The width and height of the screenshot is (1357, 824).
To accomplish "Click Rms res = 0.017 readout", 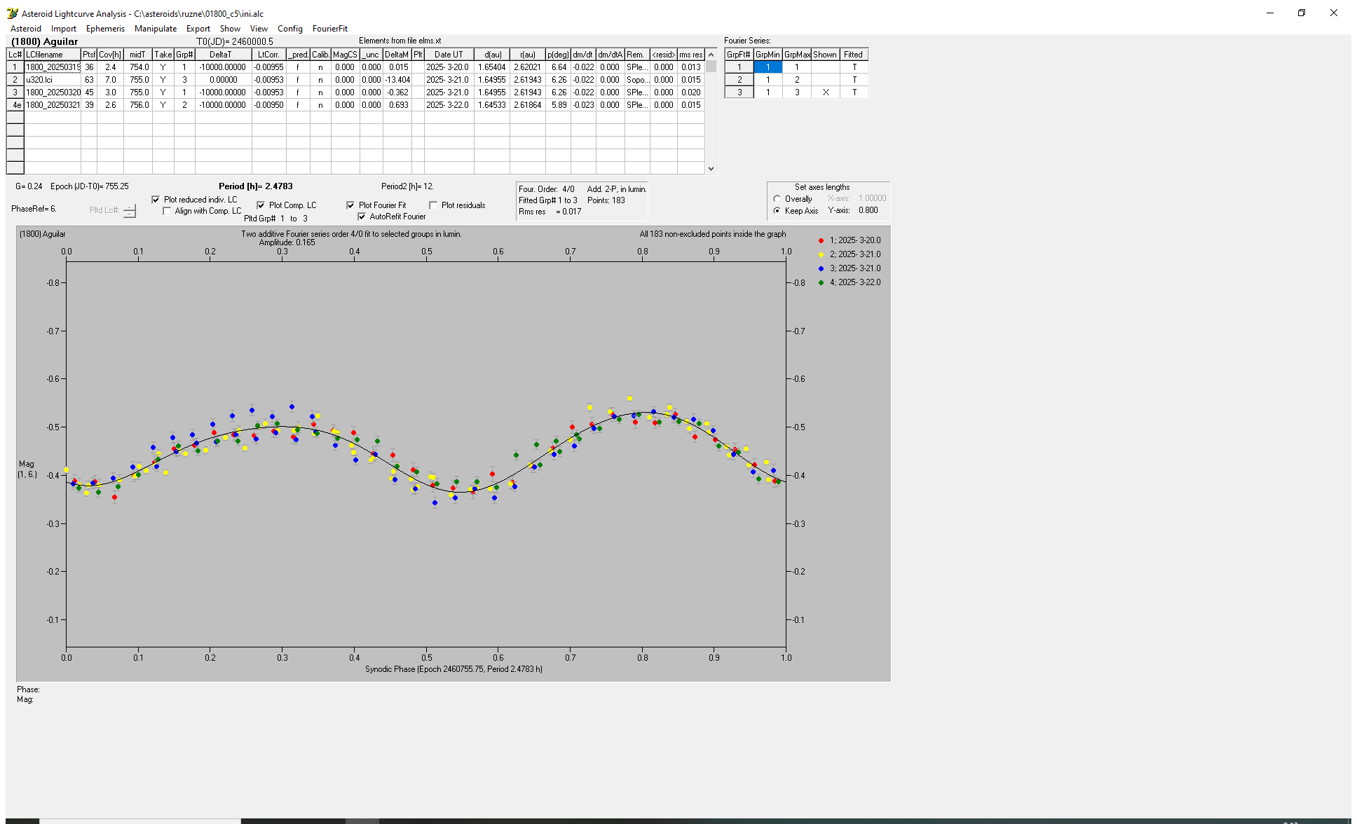I will (x=550, y=212).
